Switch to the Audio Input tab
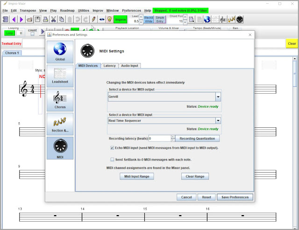 [x=130, y=66]
